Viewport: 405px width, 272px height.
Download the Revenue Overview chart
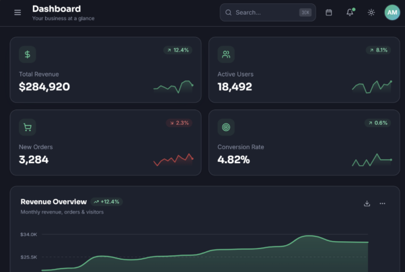pyautogui.click(x=367, y=203)
